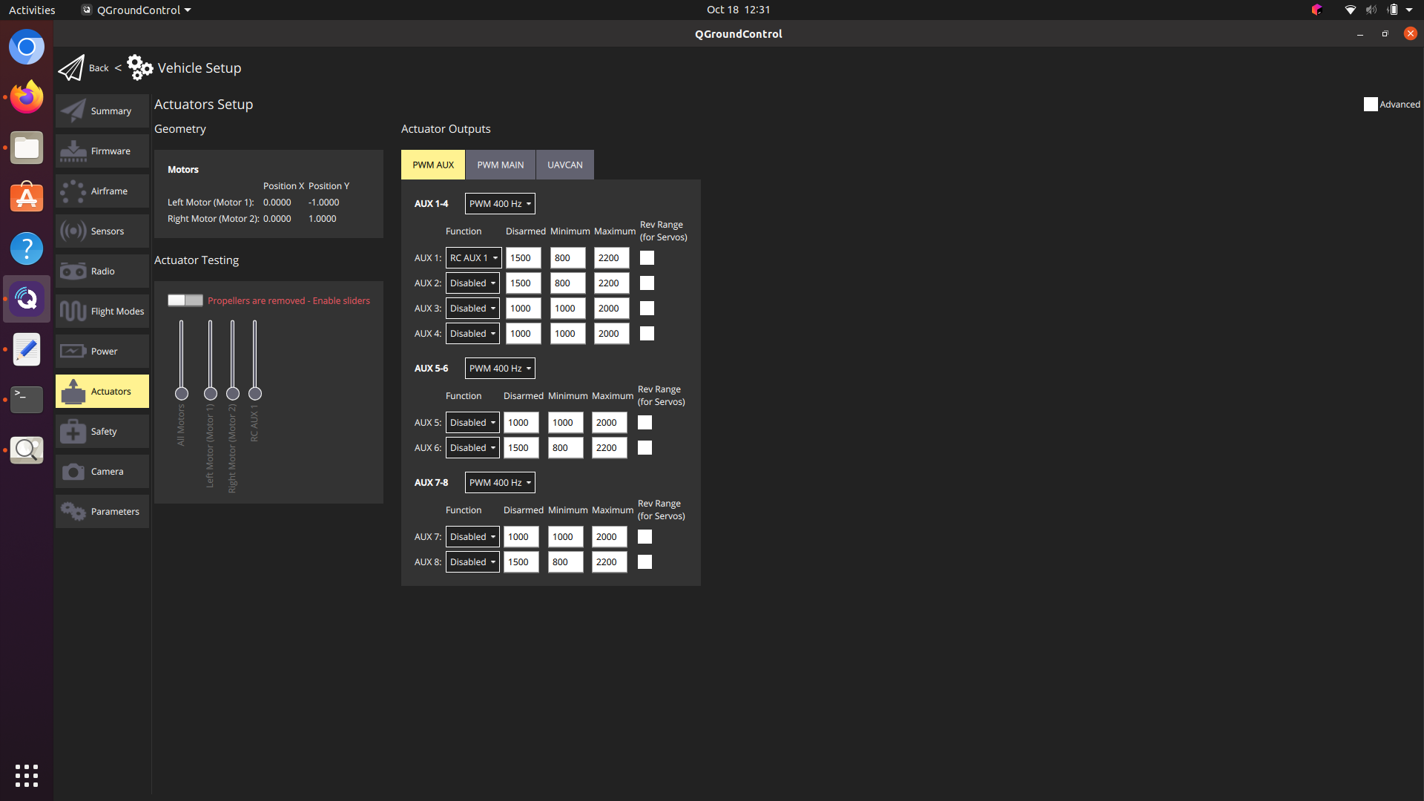This screenshot has height=801, width=1424.
Task: Open the Oct 18 12:31 clock menu
Action: [x=738, y=10]
